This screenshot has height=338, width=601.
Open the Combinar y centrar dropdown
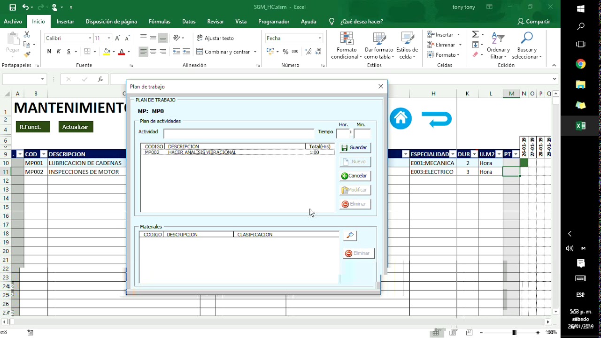[255, 52]
